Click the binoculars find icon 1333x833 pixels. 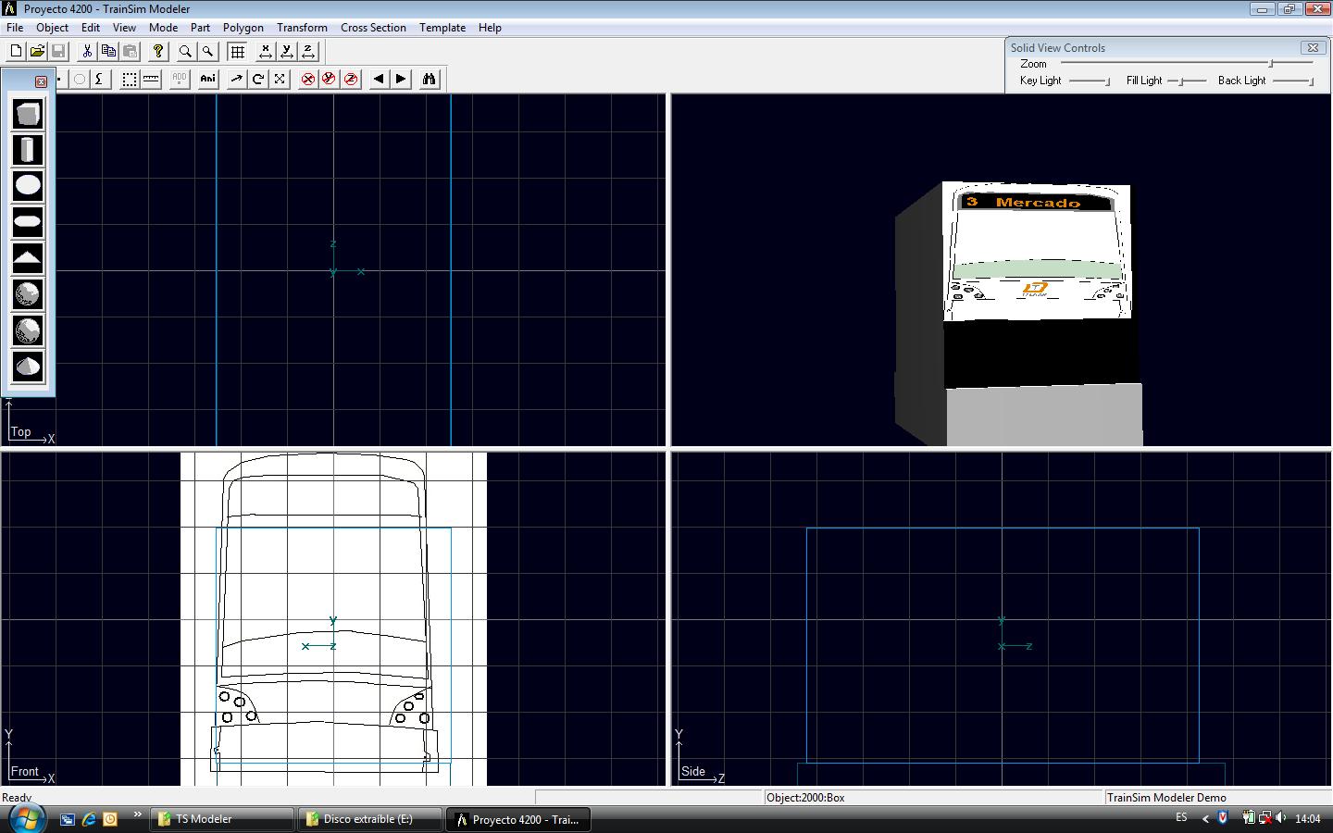pyautogui.click(x=429, y=80)
